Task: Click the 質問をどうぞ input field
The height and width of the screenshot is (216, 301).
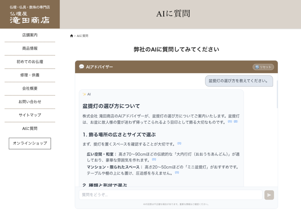Action: [x=170, y=195]
